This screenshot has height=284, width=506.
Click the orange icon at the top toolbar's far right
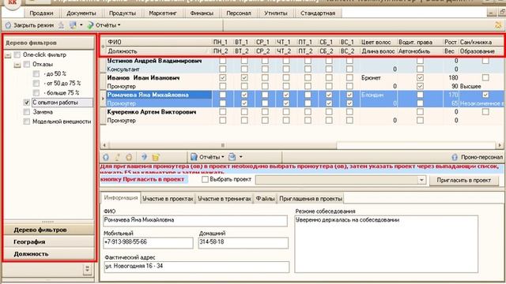point(499,24)
